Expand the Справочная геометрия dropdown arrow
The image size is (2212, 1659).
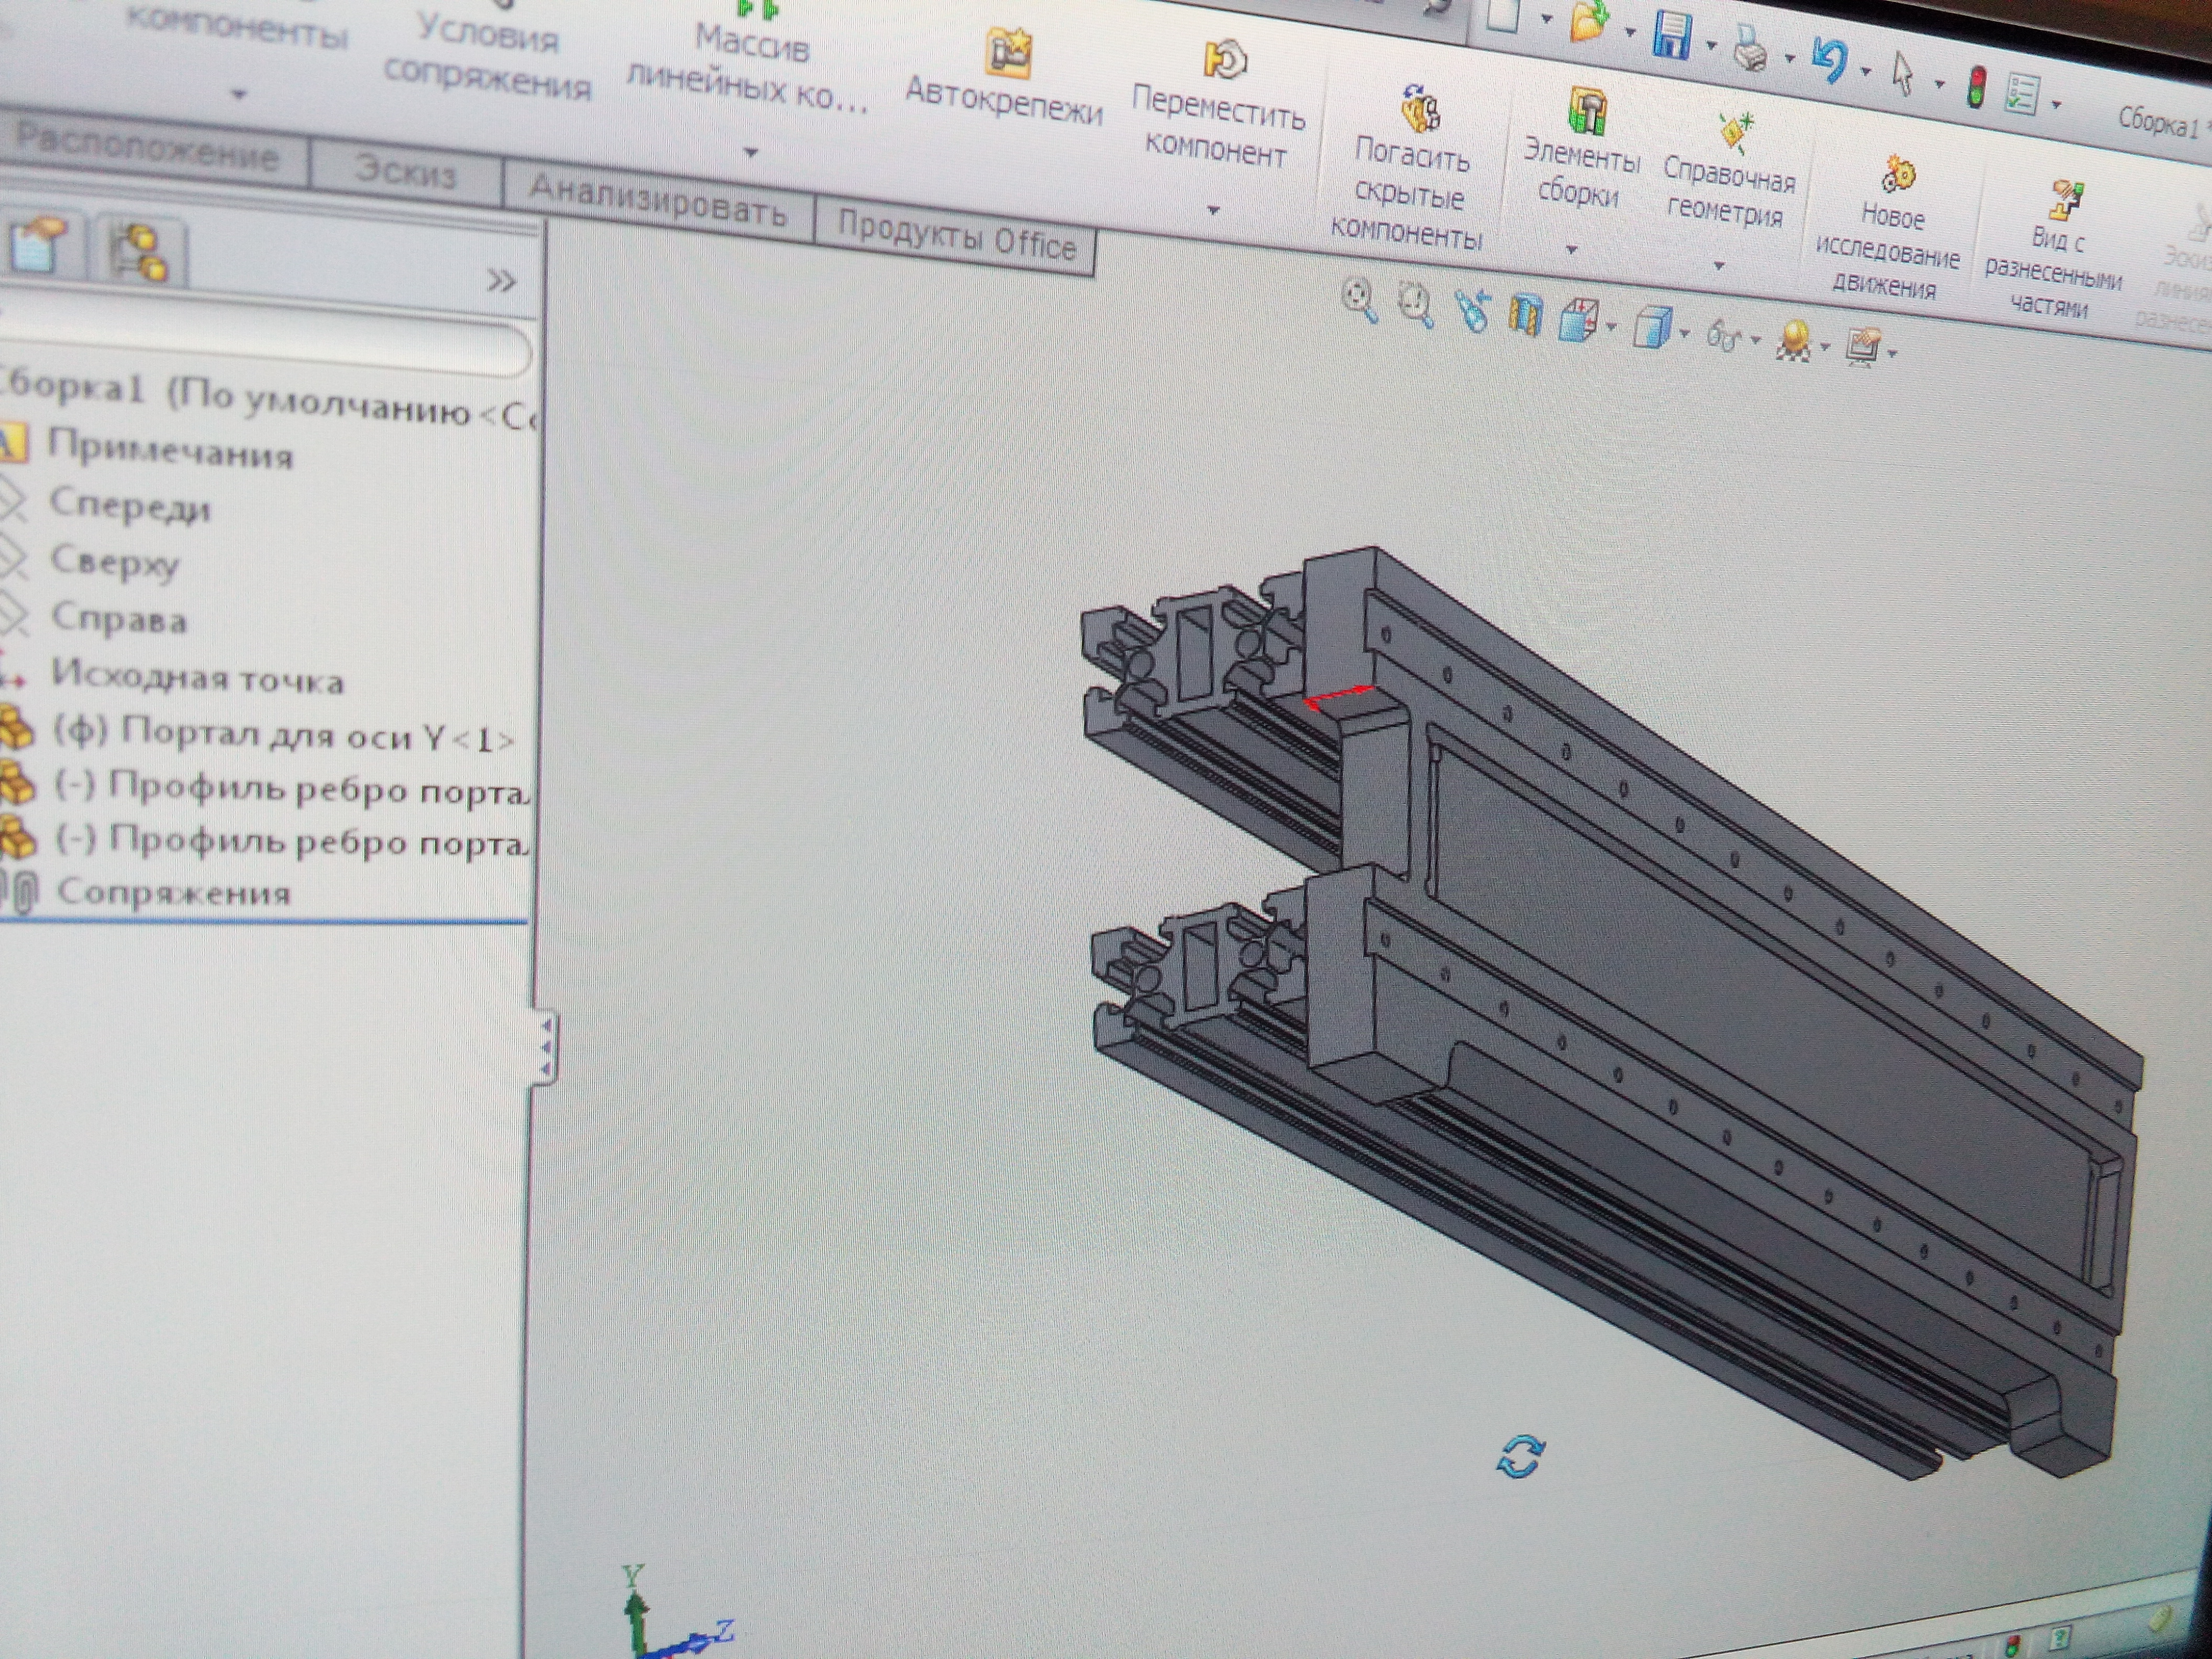click(1719, 266)
